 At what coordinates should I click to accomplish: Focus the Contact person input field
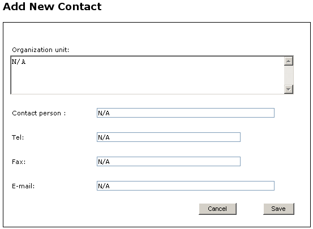pos(186,113)
